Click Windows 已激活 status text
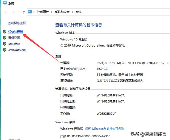Image resolution: width=170 pixels, height=140 pixels. point(71,129)
